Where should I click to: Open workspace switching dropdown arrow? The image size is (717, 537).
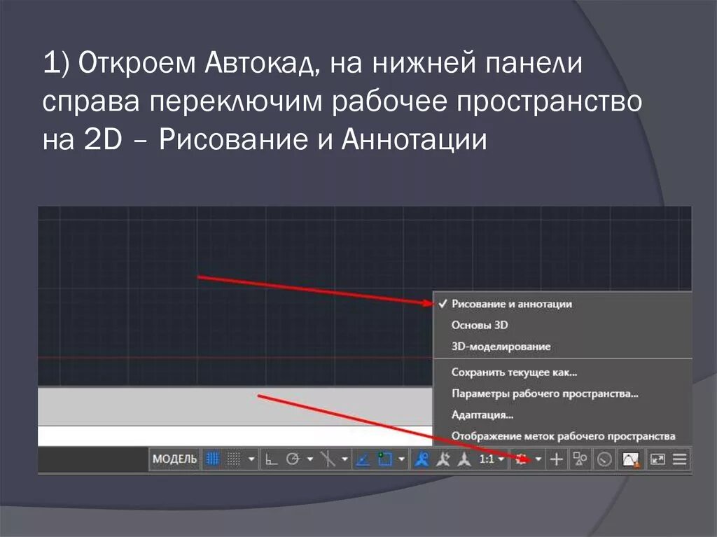[x=538, y=459]
